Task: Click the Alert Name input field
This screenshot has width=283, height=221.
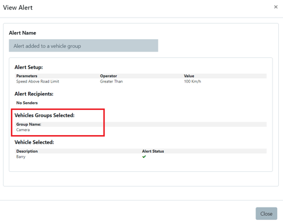Action: tap(84, 46)
